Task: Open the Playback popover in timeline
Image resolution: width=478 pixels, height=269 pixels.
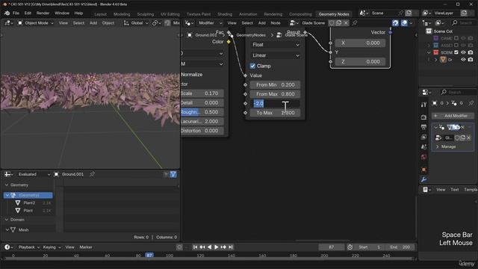Action: click(28, 247)
